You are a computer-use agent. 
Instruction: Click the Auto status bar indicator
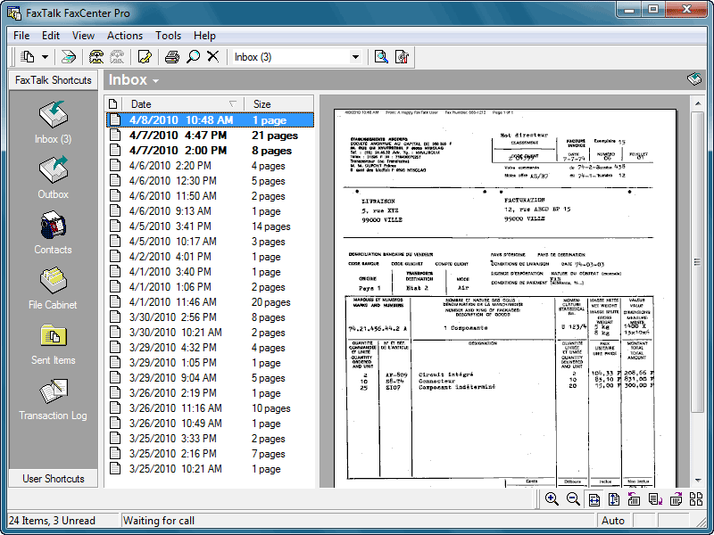612,521
